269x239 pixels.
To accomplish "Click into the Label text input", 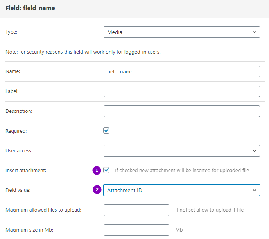I will point(182,91).
